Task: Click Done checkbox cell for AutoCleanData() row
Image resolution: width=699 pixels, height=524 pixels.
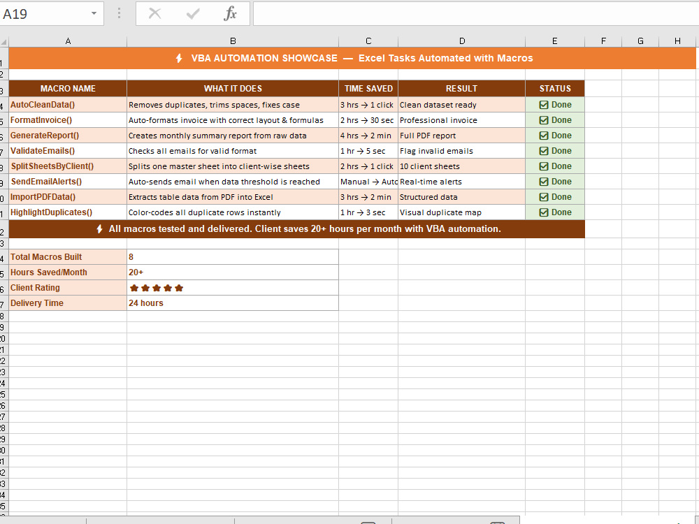Action: pos(555,105)
